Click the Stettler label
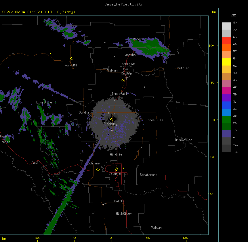Screen dimensions: 248x242 (182, 68)
